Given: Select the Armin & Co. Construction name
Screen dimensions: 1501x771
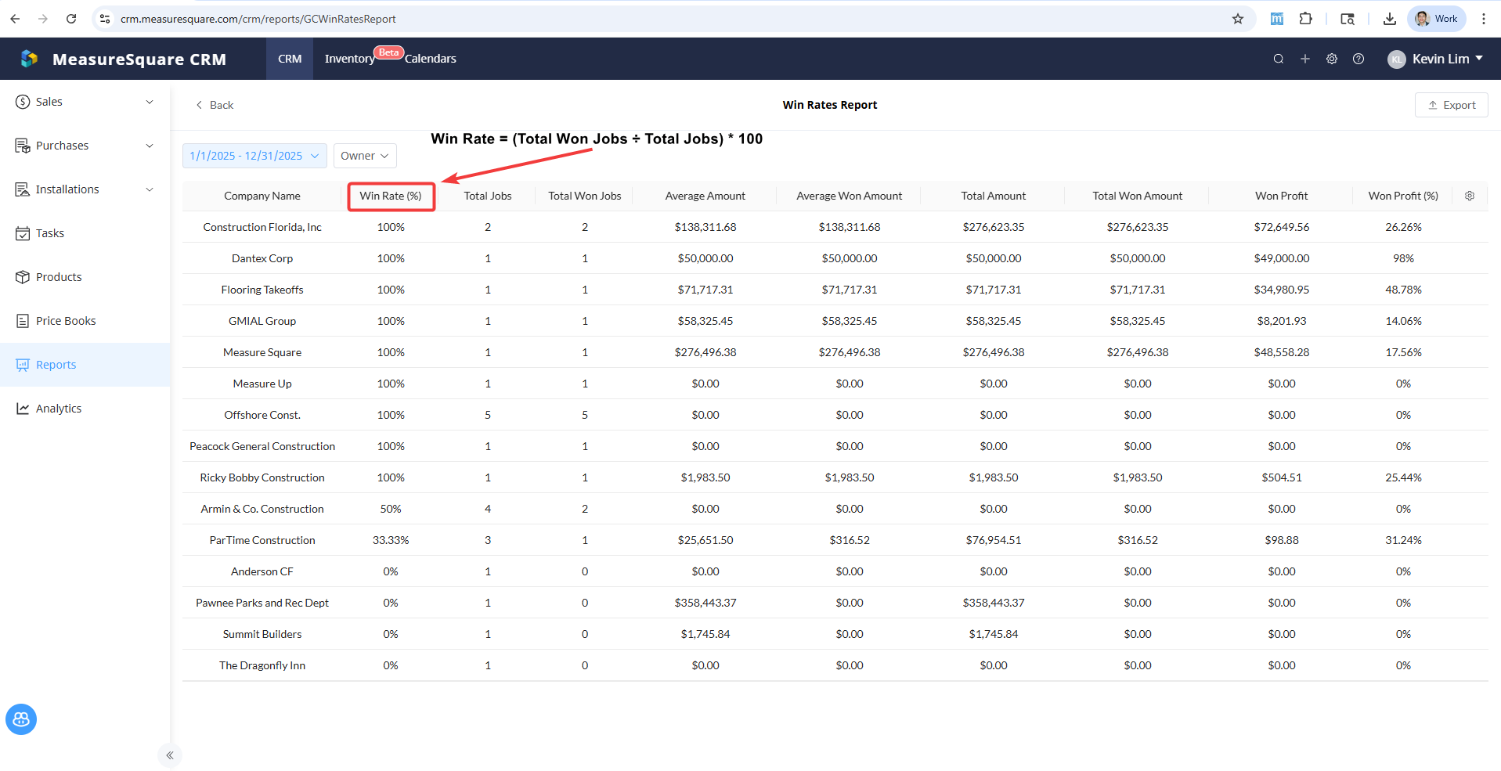Looking at the screenshot, I should (x=262, y=509).
